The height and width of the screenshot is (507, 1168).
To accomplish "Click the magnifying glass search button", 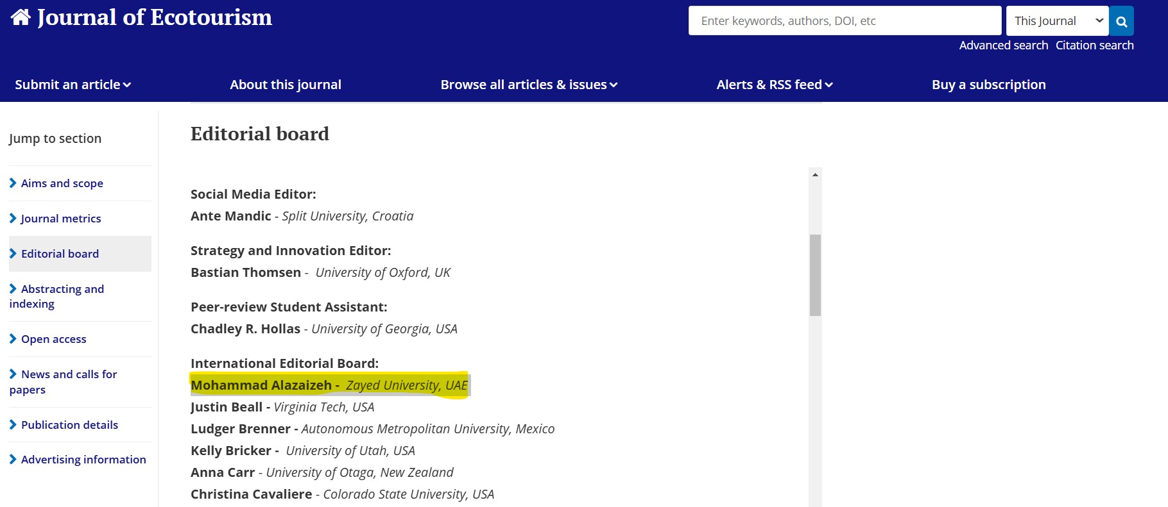I will tap(1121, 21).
